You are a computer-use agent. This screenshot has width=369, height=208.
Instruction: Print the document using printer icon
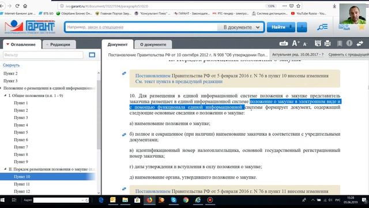pyautogui.click(x=327, y=43)
